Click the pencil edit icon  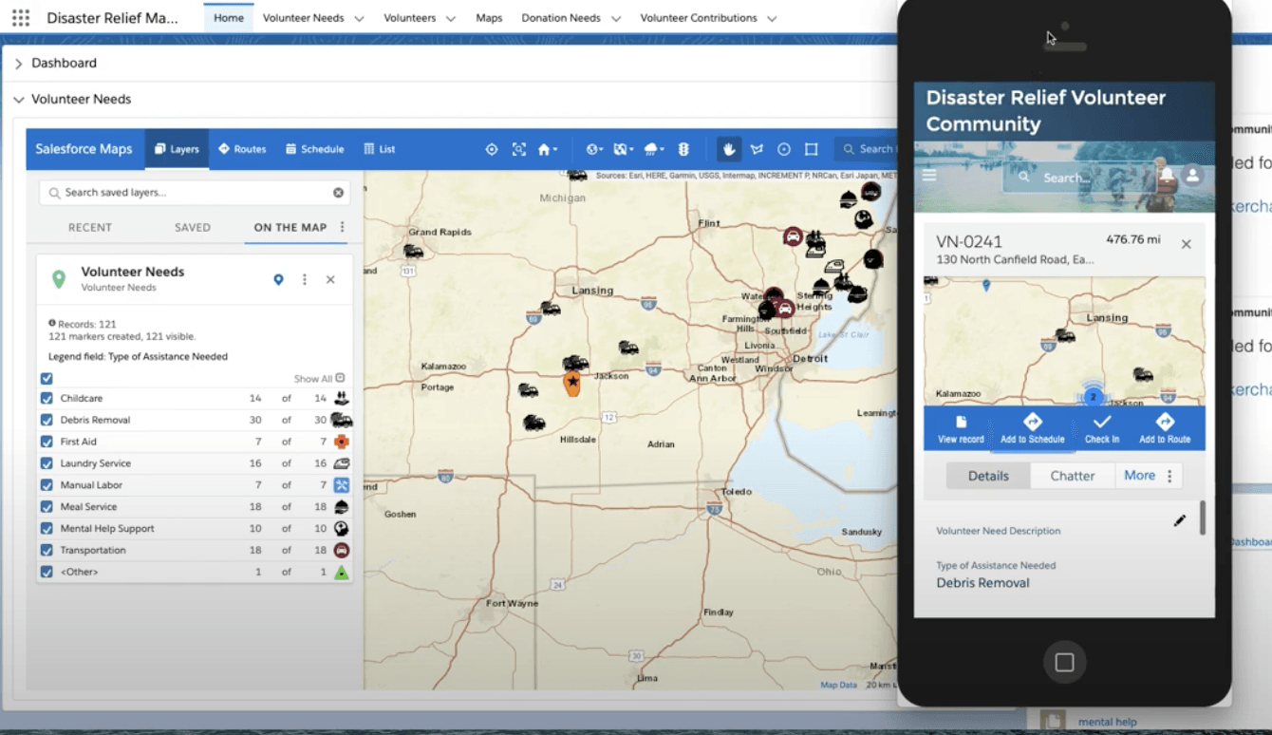[x=1179, y=520]
